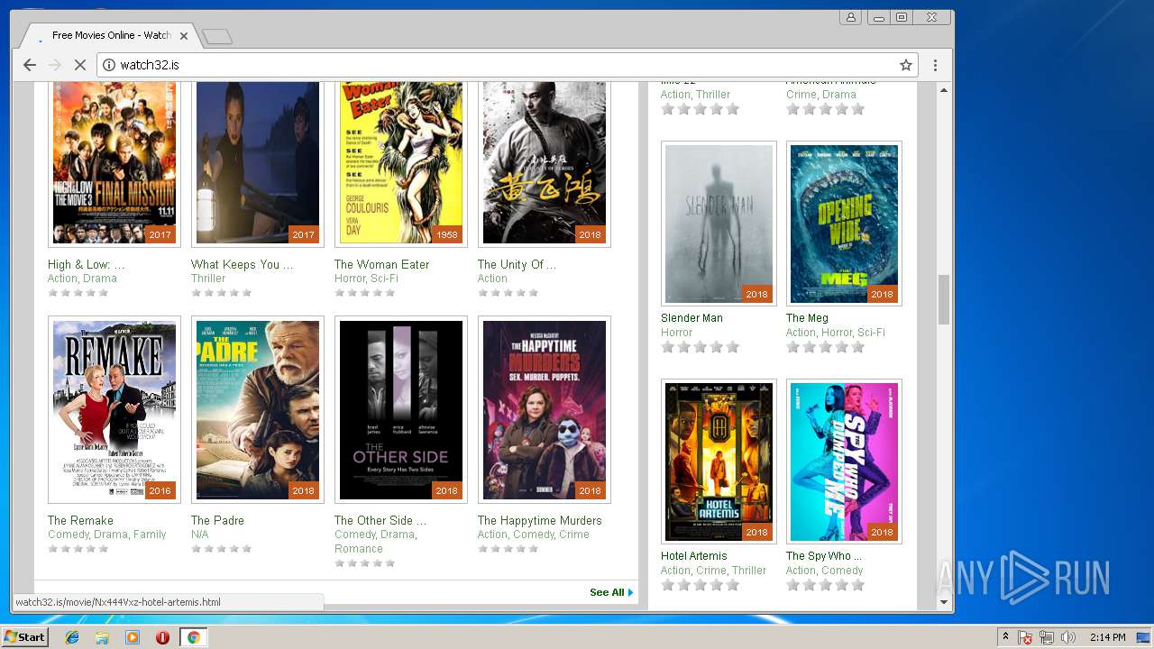Click 'The Unity Of ...' title link
This screenshot has width=1154, height=649.
517,264
